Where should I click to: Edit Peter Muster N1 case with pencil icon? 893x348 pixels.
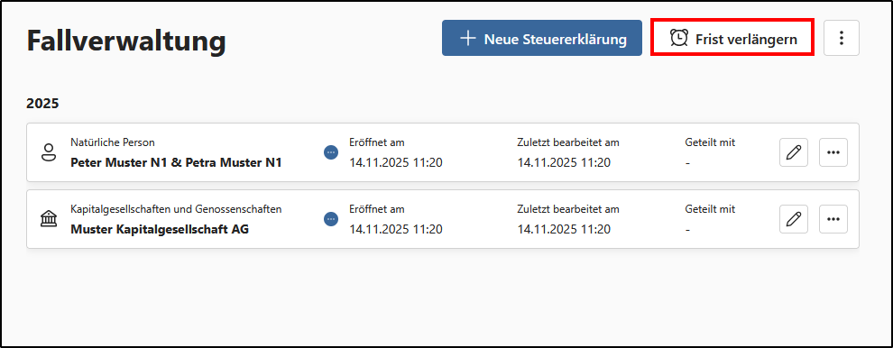point(794,152)
